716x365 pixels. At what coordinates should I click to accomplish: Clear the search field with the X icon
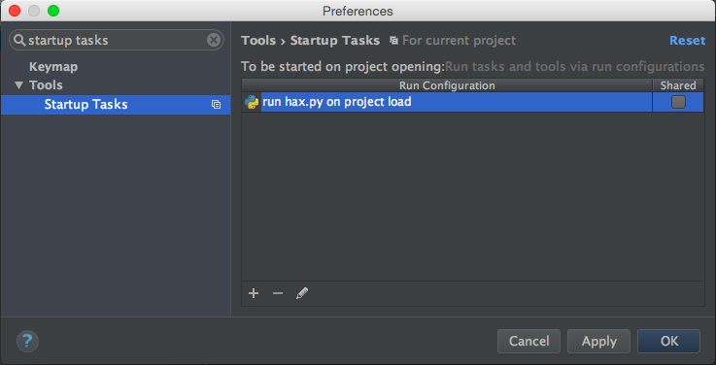pyautogui.click(x=214, y=40)
